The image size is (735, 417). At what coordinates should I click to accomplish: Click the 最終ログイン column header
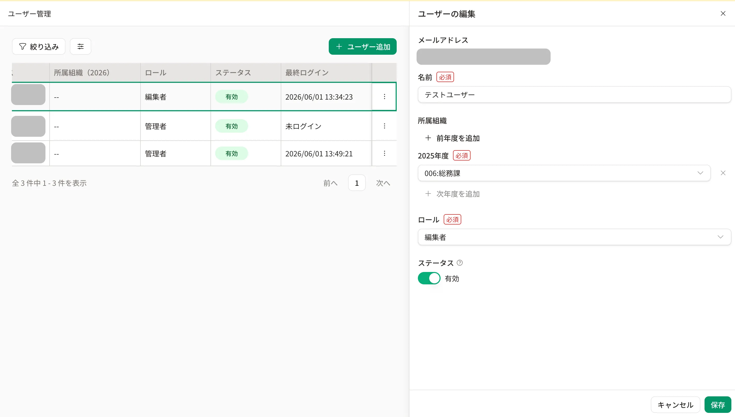tap(326, 73)
